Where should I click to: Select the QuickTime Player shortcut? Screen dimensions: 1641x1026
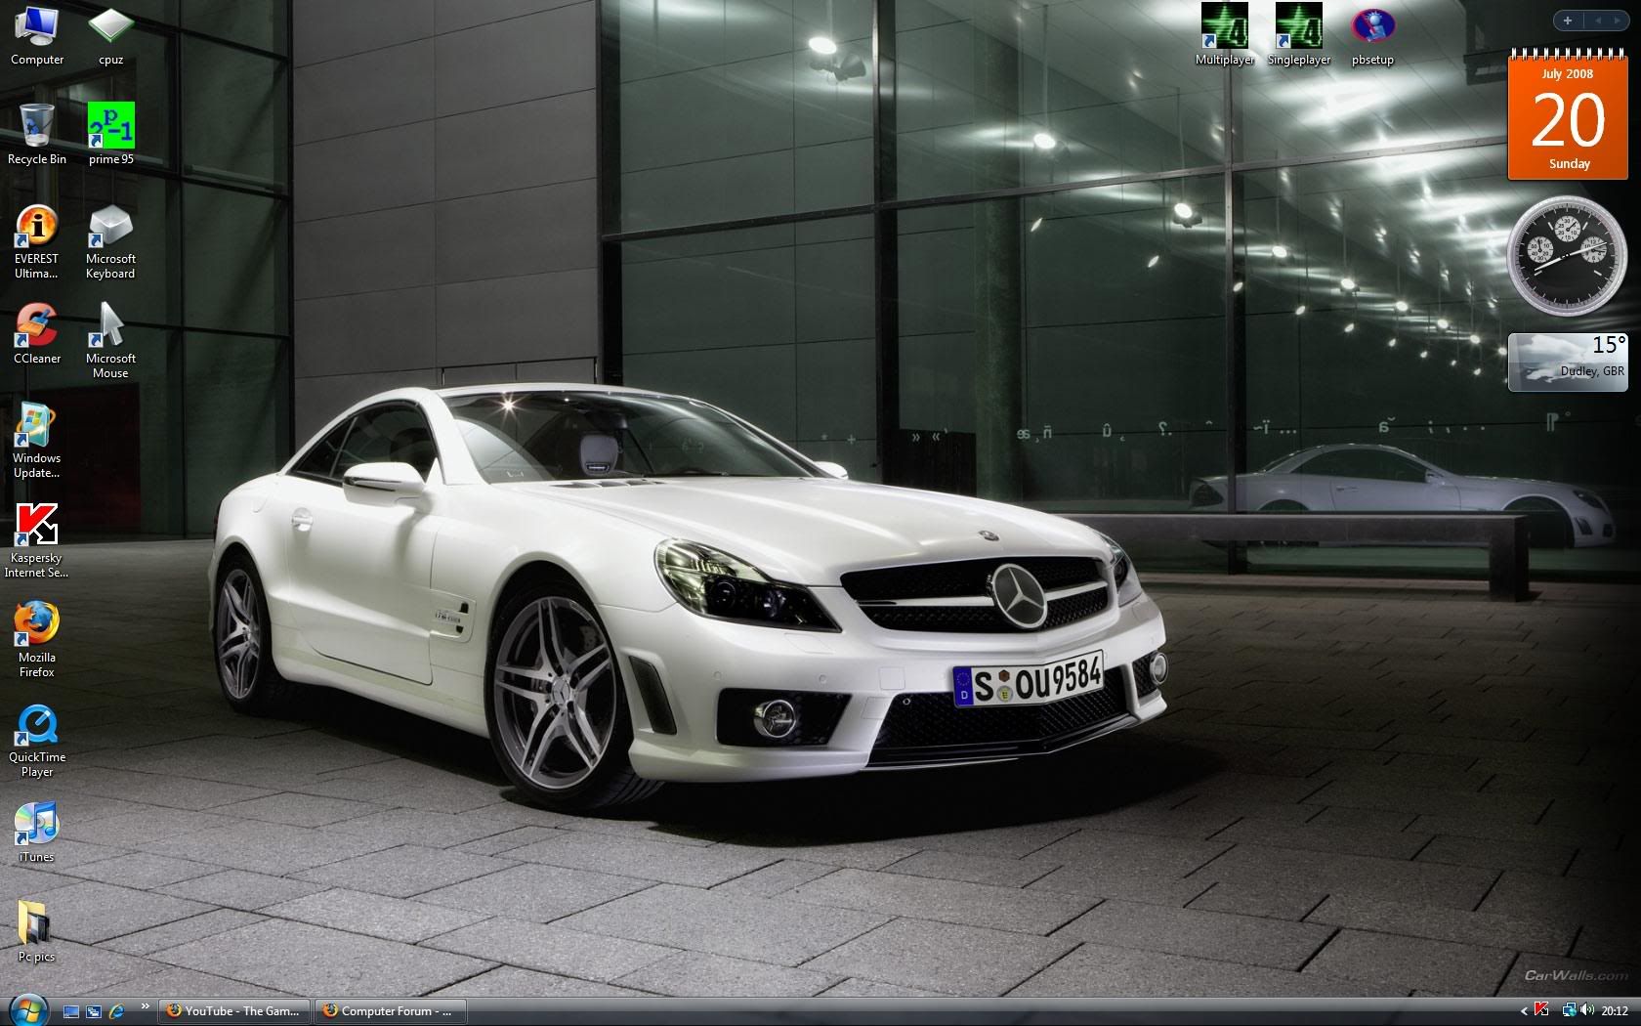point(37,741)
